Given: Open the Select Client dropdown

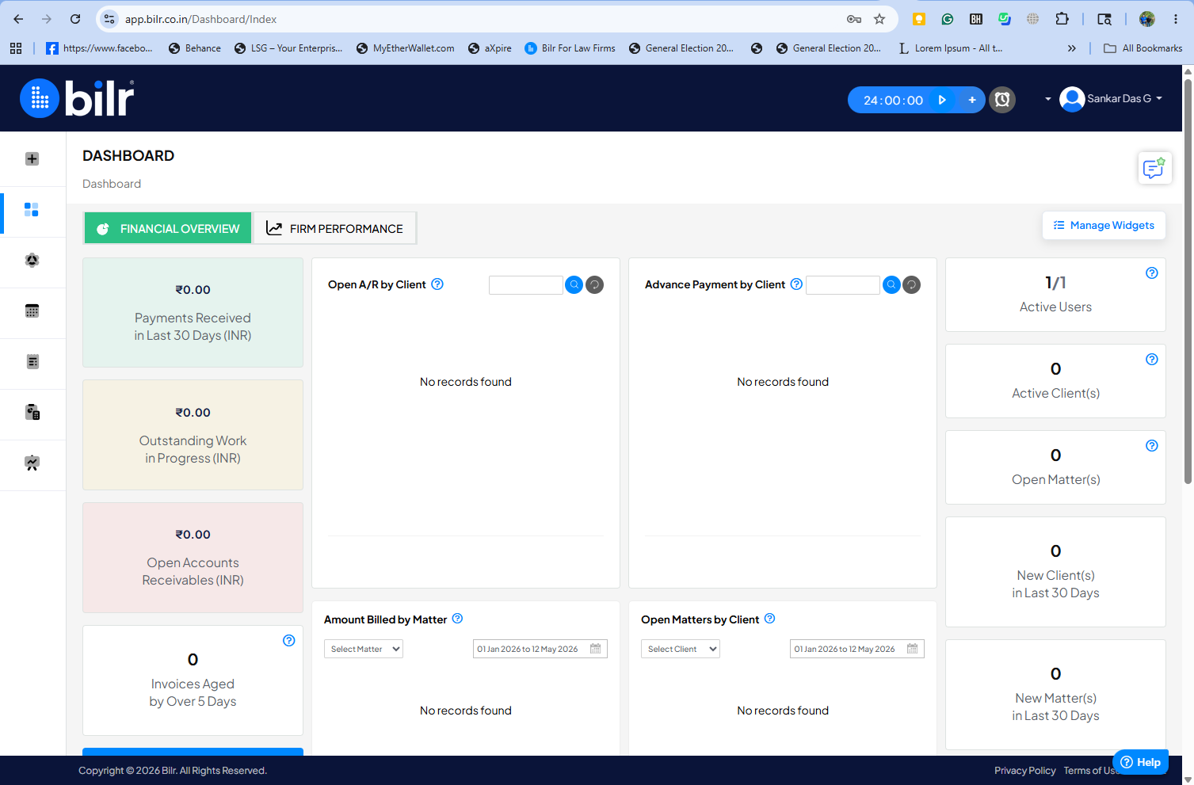Looking at the screenshot, I should coord(681,649).
